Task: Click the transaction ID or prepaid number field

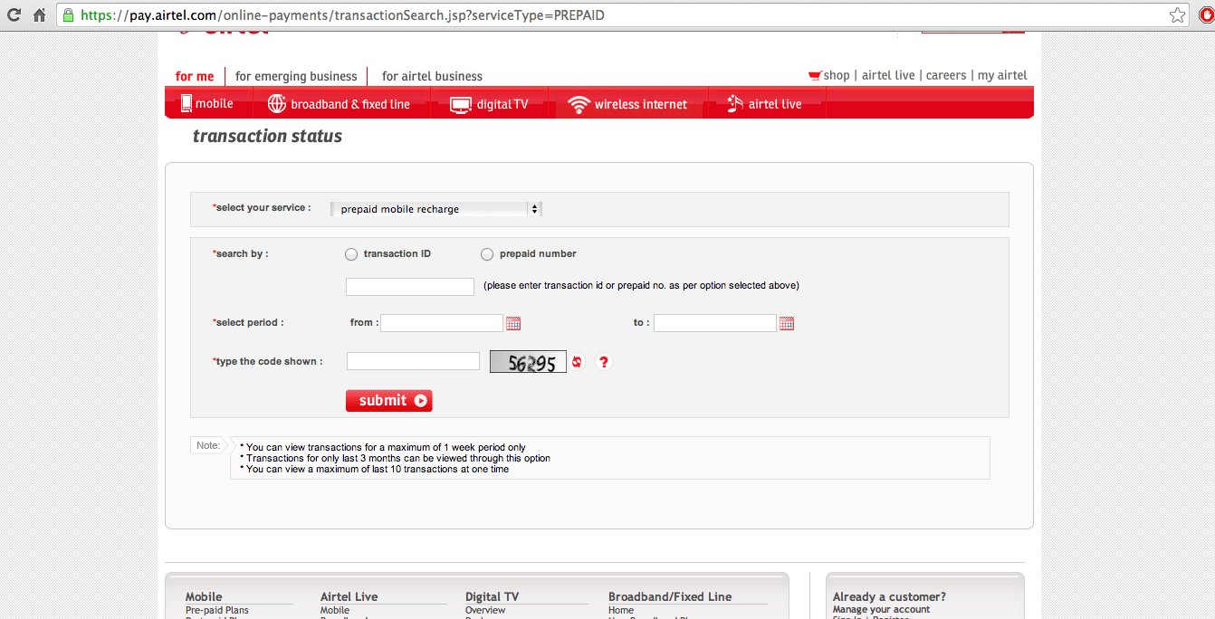Action: click(410, 287)
